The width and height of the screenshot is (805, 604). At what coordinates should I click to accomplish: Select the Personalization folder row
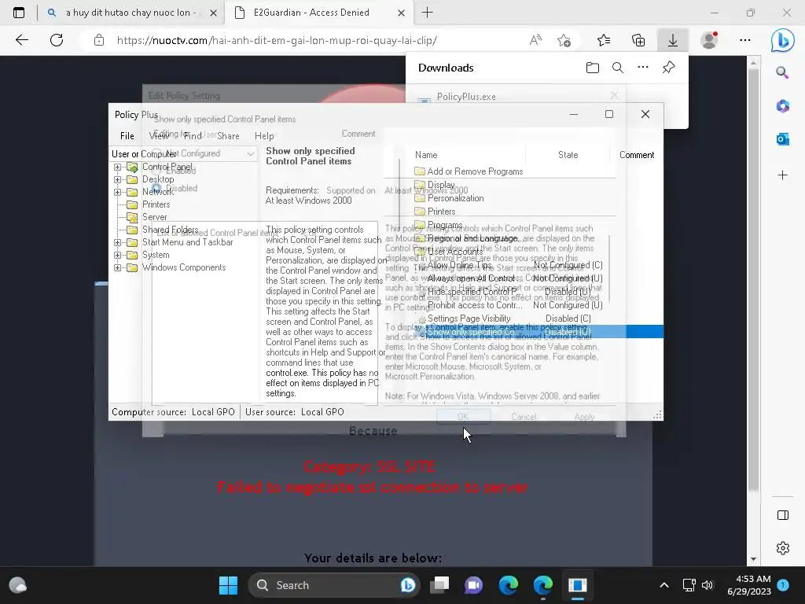pyautogui.click(x=455, y=198)
